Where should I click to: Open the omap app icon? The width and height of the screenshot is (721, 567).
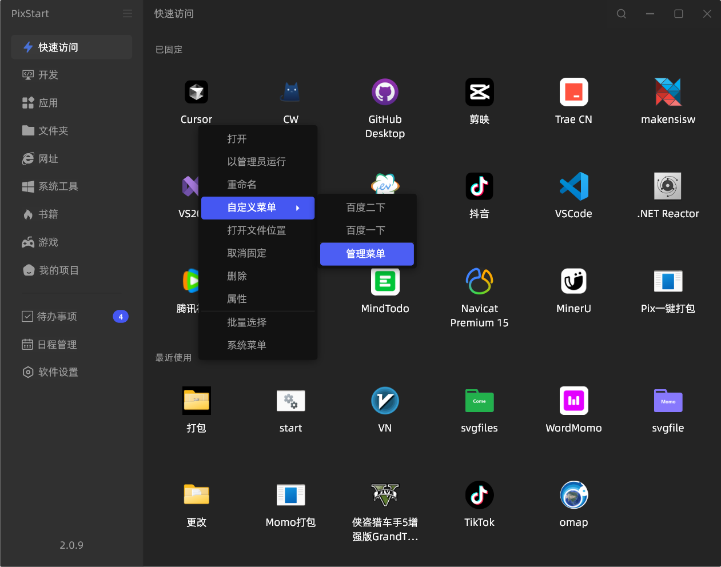coord(573,495)
